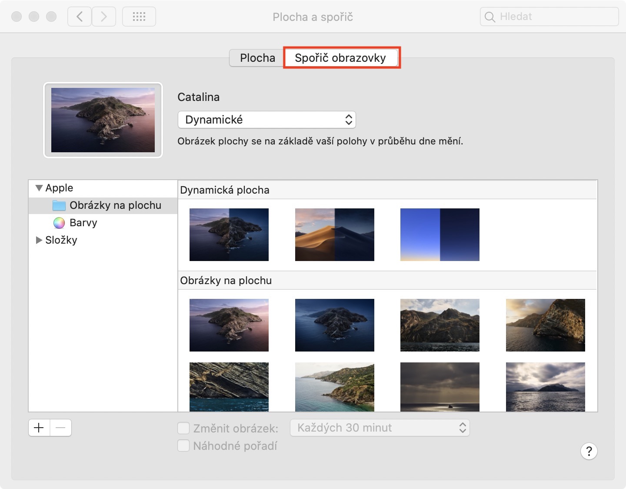The width and height of the screenshot is (626, 489).
Task: Open the Každých 30 minut dropdown
Action: (380, 428)
